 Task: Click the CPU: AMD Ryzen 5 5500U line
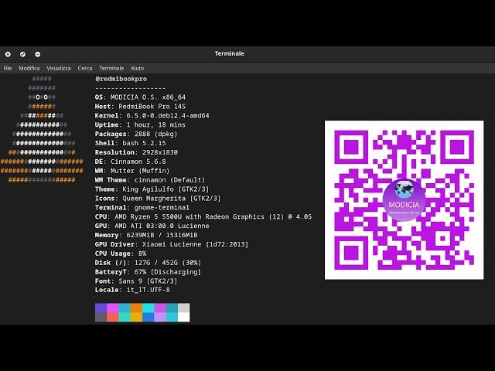203,216
